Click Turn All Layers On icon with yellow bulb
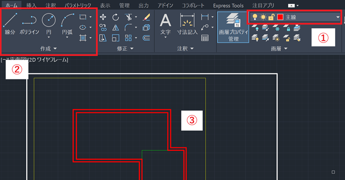 pos(255,38)
